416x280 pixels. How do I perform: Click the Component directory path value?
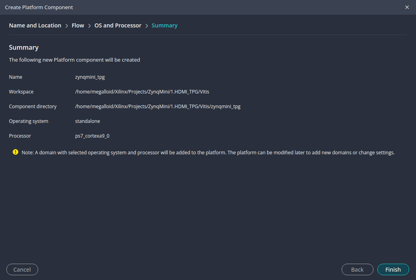click(x=157, y=107)
